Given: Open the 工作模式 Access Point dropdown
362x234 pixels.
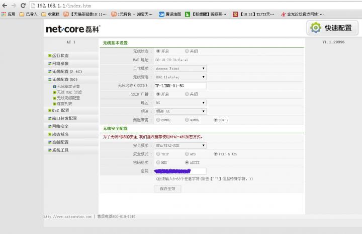Looking at the screenshot, I should point(180,68).
